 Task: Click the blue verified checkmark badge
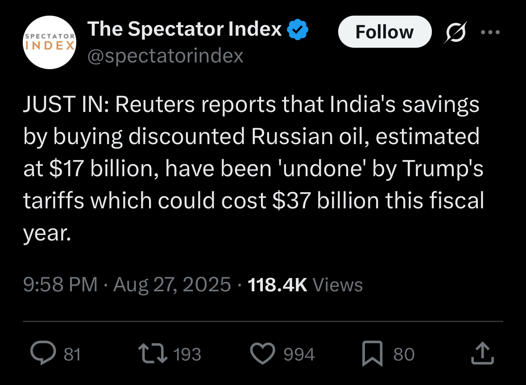click(x=298, y=30)
